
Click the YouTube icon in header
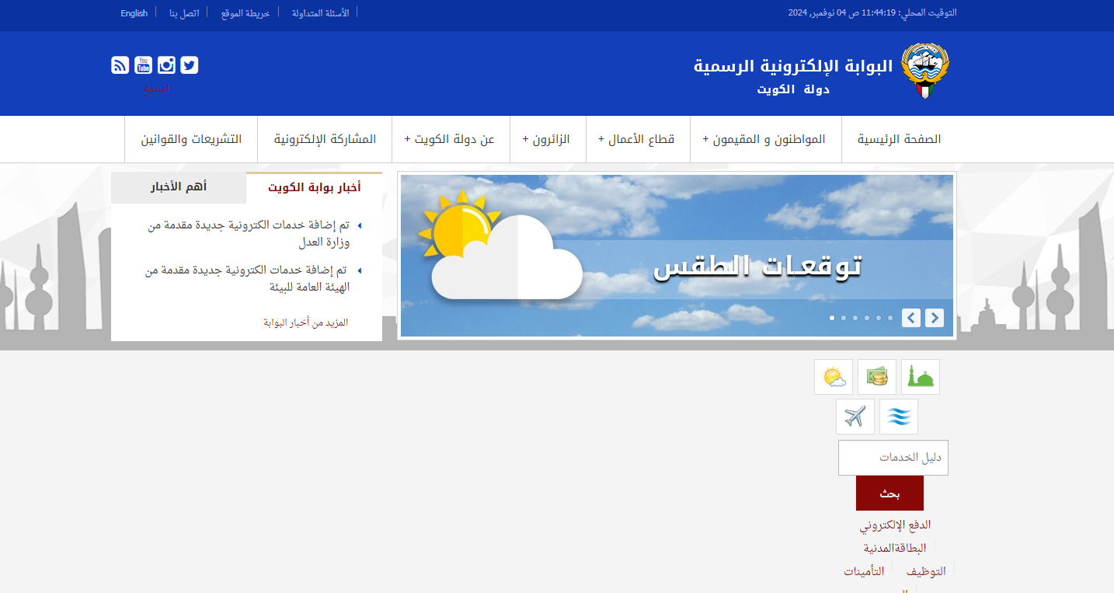[x=143, y=65]
